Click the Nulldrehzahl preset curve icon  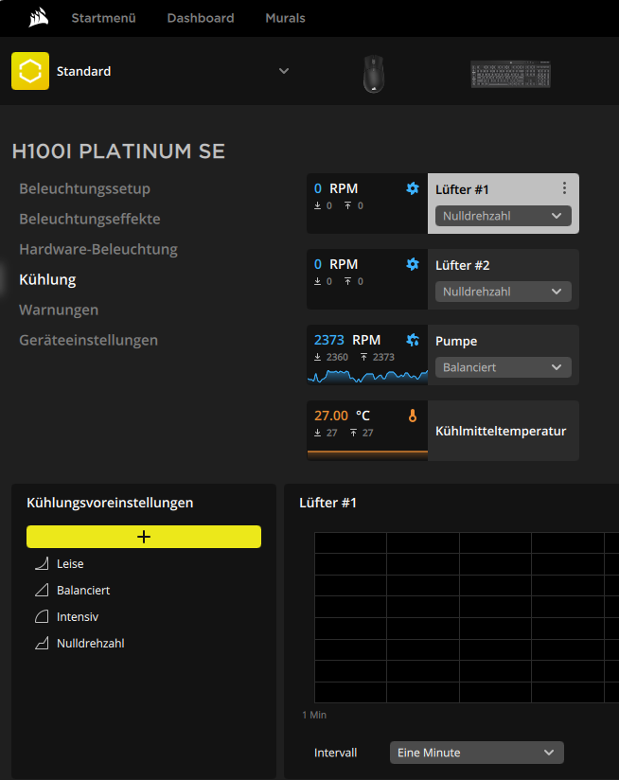(42, 643)
